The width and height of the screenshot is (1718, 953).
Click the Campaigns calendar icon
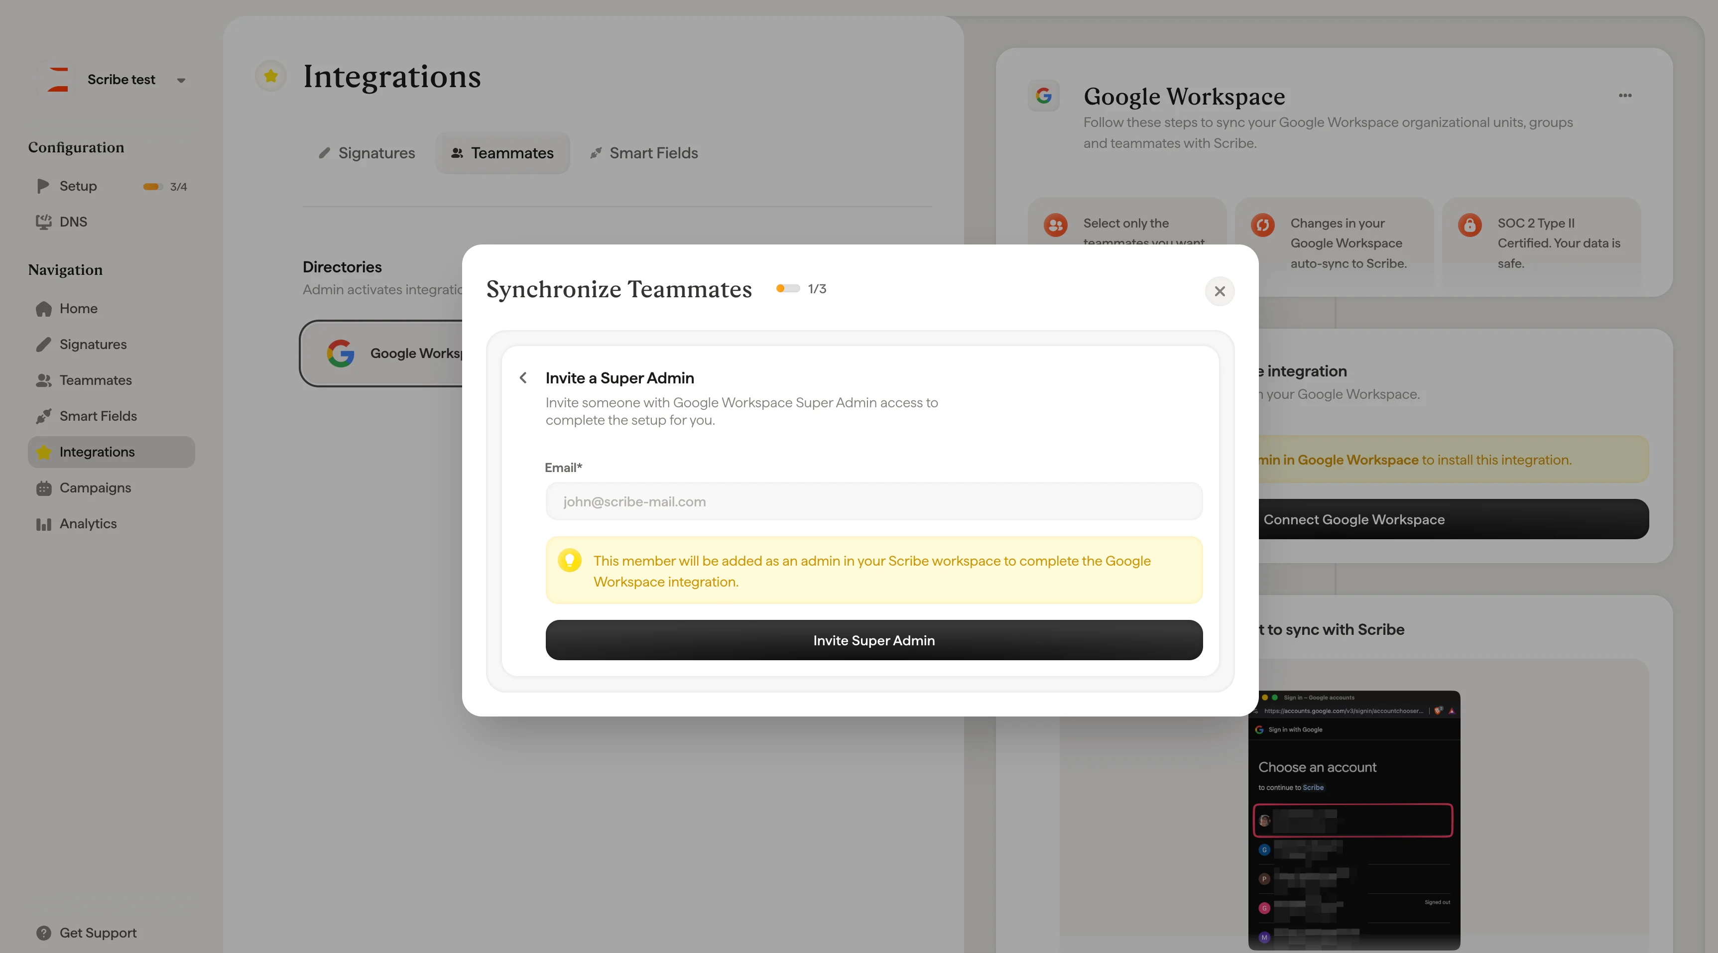click(x=43, y=488)
